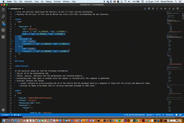
Task: Click the "vehicle1" value on line 20
Action: pos(32,29)
